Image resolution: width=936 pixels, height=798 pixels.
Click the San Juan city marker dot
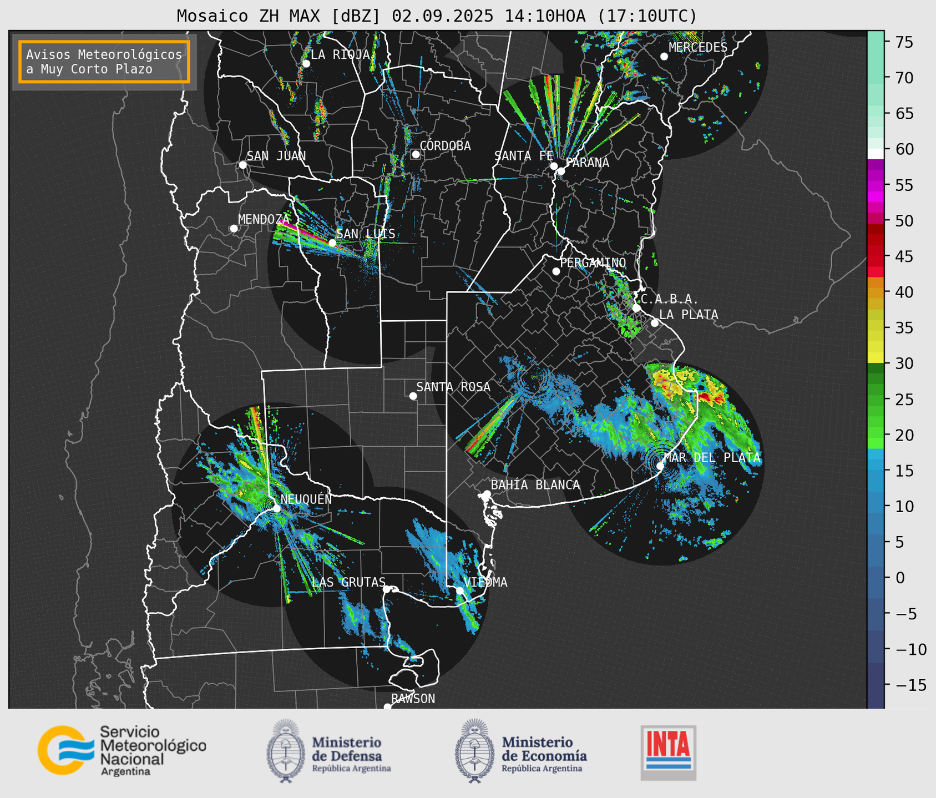242,165
